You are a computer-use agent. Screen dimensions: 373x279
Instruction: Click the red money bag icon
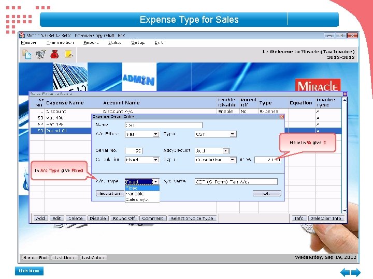[55, 54]
